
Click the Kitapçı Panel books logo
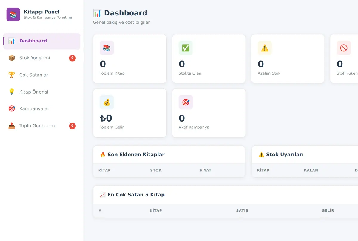tap(13, 14)
